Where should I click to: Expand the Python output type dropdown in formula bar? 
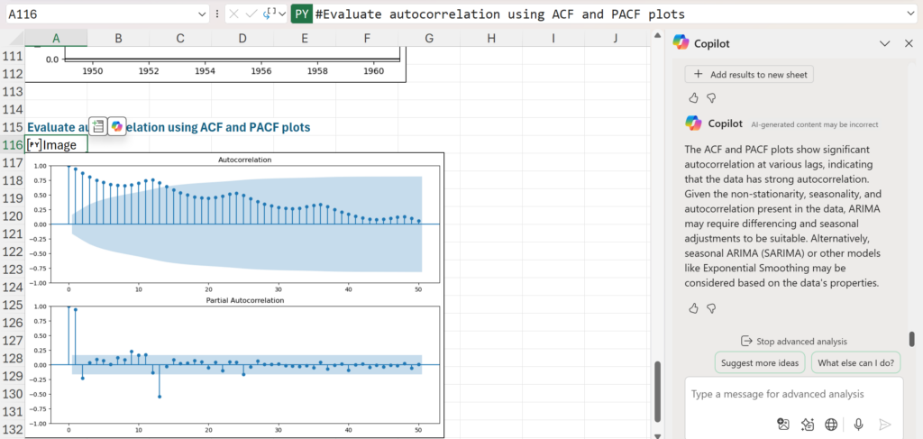point(281,14)
